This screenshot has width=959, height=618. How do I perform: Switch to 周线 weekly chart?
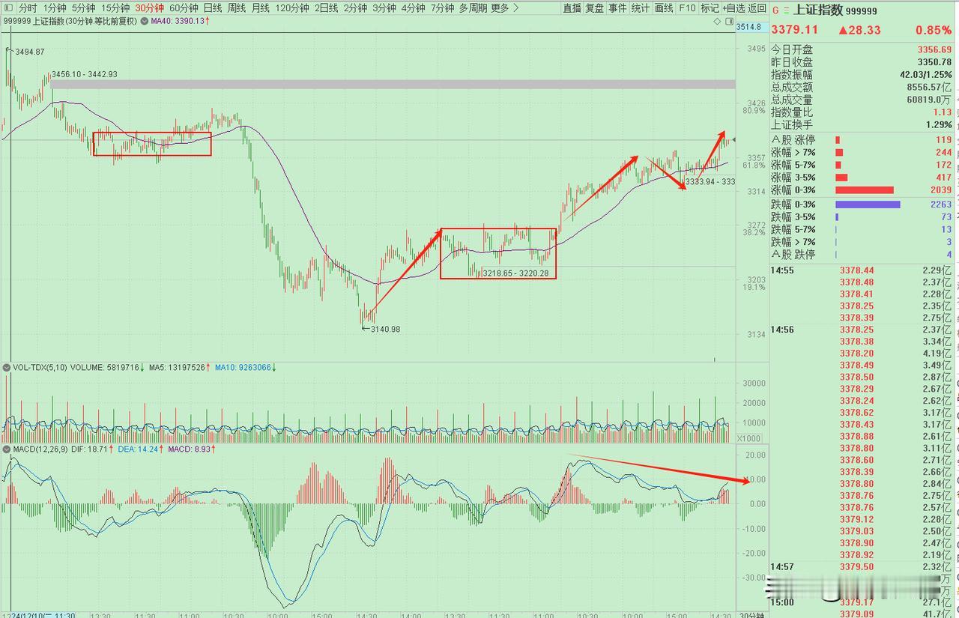tap(237, 7)
